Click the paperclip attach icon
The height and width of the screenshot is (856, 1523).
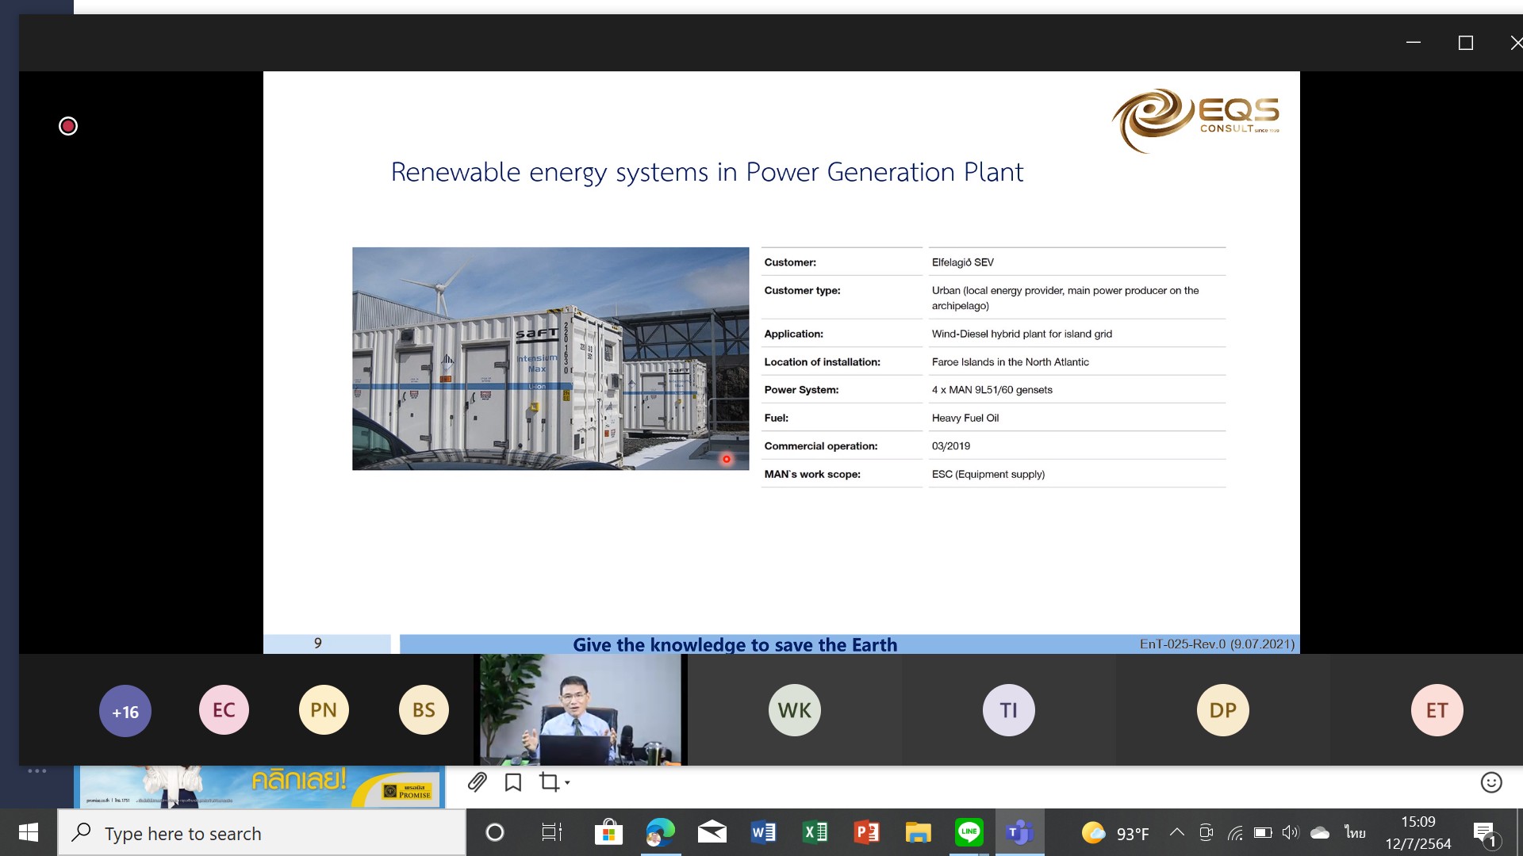[x=477, y=782]
